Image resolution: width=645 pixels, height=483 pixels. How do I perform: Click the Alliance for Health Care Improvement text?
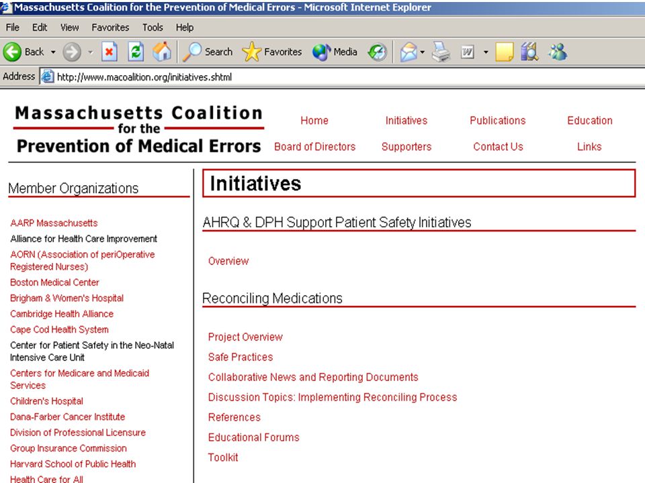(83, 239)
